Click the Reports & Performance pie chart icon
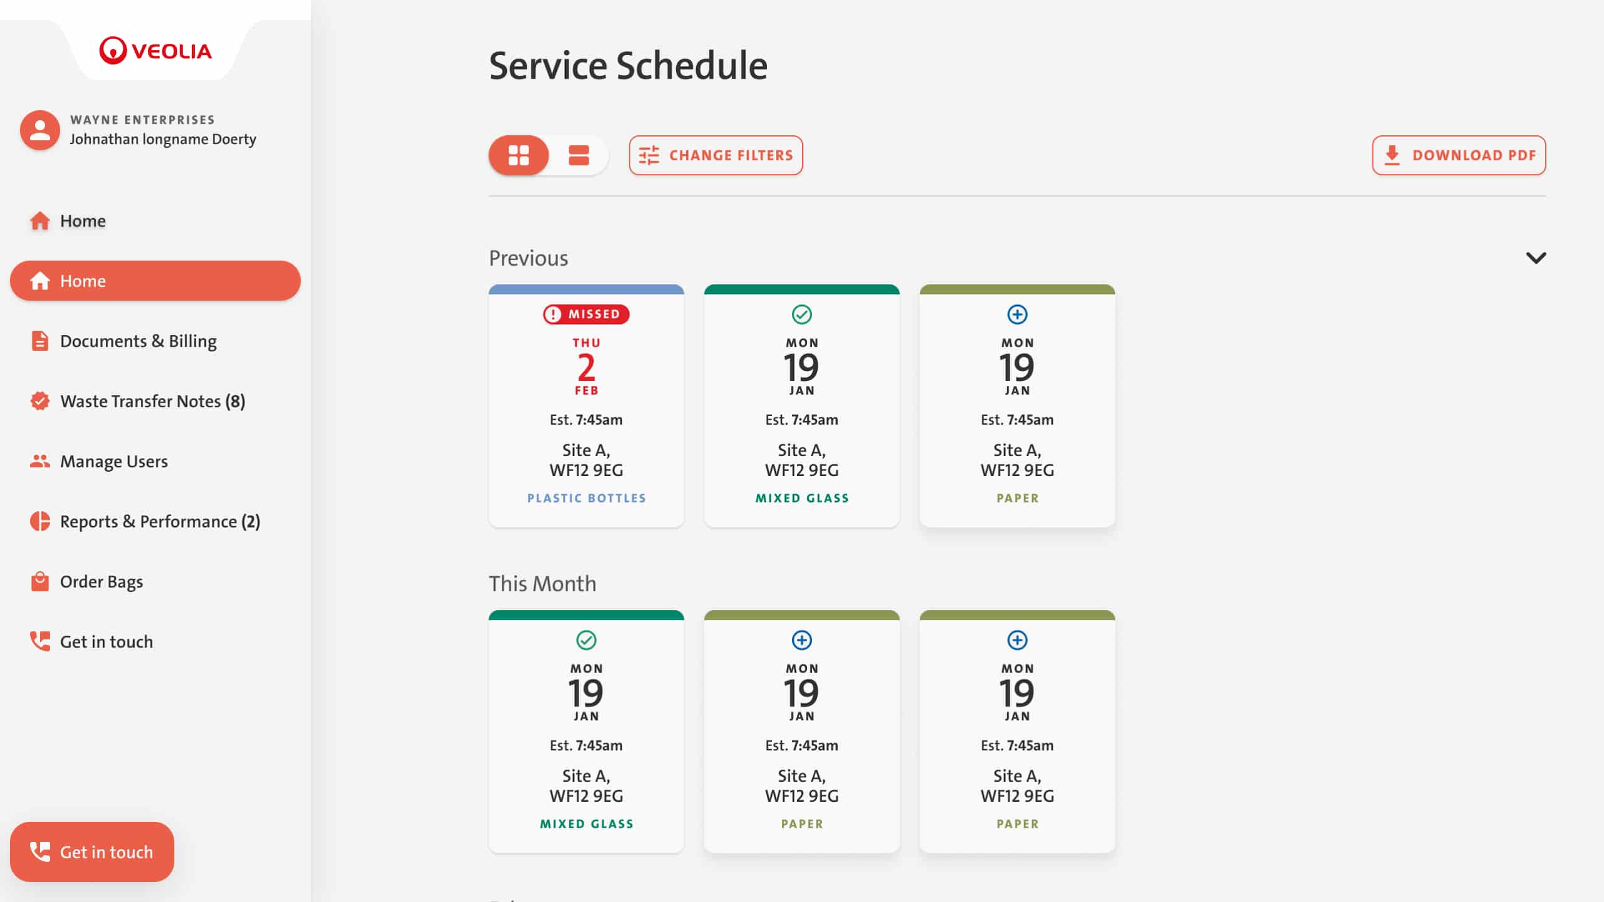Viewport: 1604px width, 902px height. [x=39, y=521]
